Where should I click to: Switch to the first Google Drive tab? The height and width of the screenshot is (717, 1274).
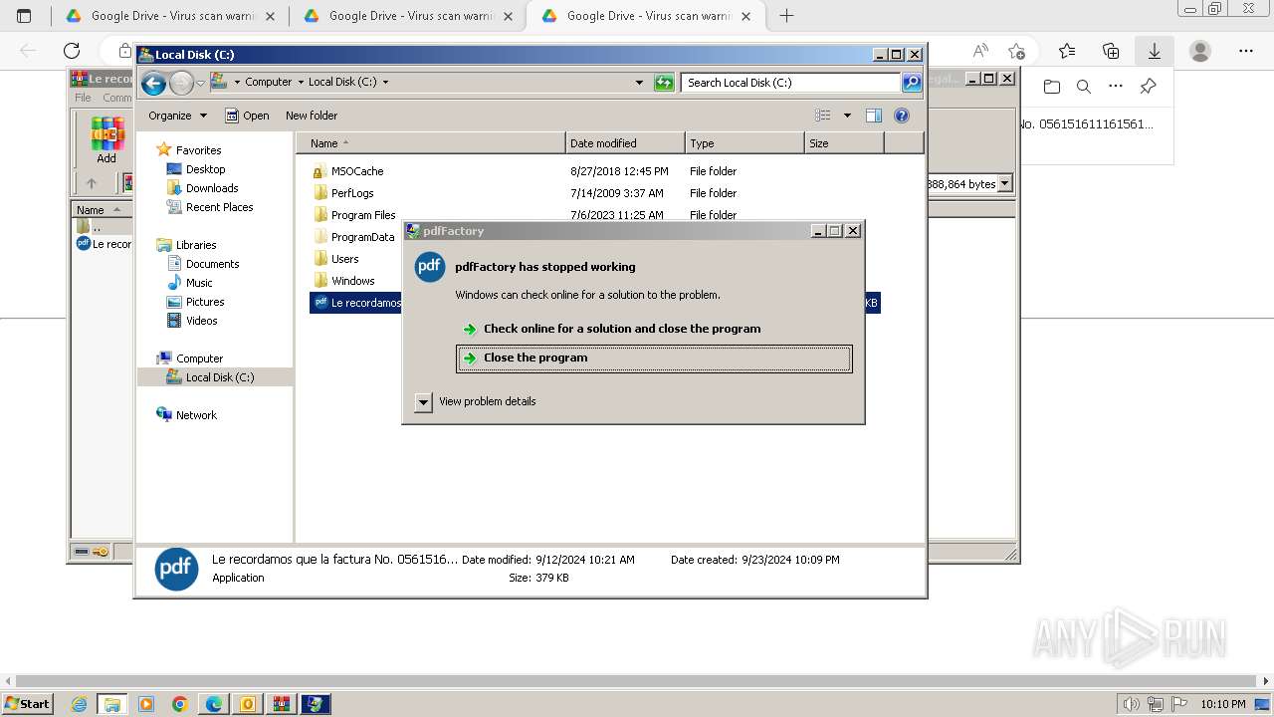[169, 16]
